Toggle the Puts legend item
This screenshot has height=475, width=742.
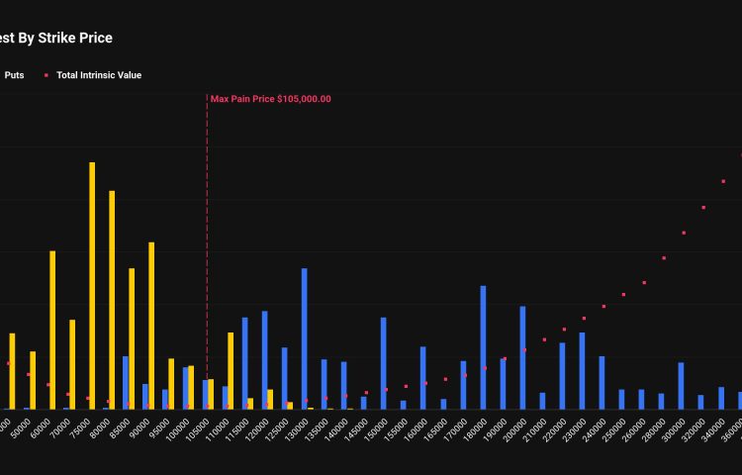coord(14,75)
